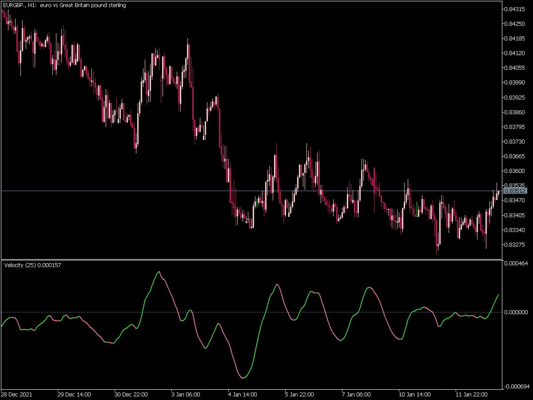533x400 pixels.
Task: Click the 0.83470 price scale value
Action: click(515, 200)
